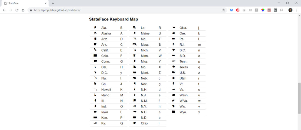Click the 'Ky.' label
Image resolution: width=301 pixels, height=130 pixels.
click(103, 123)
